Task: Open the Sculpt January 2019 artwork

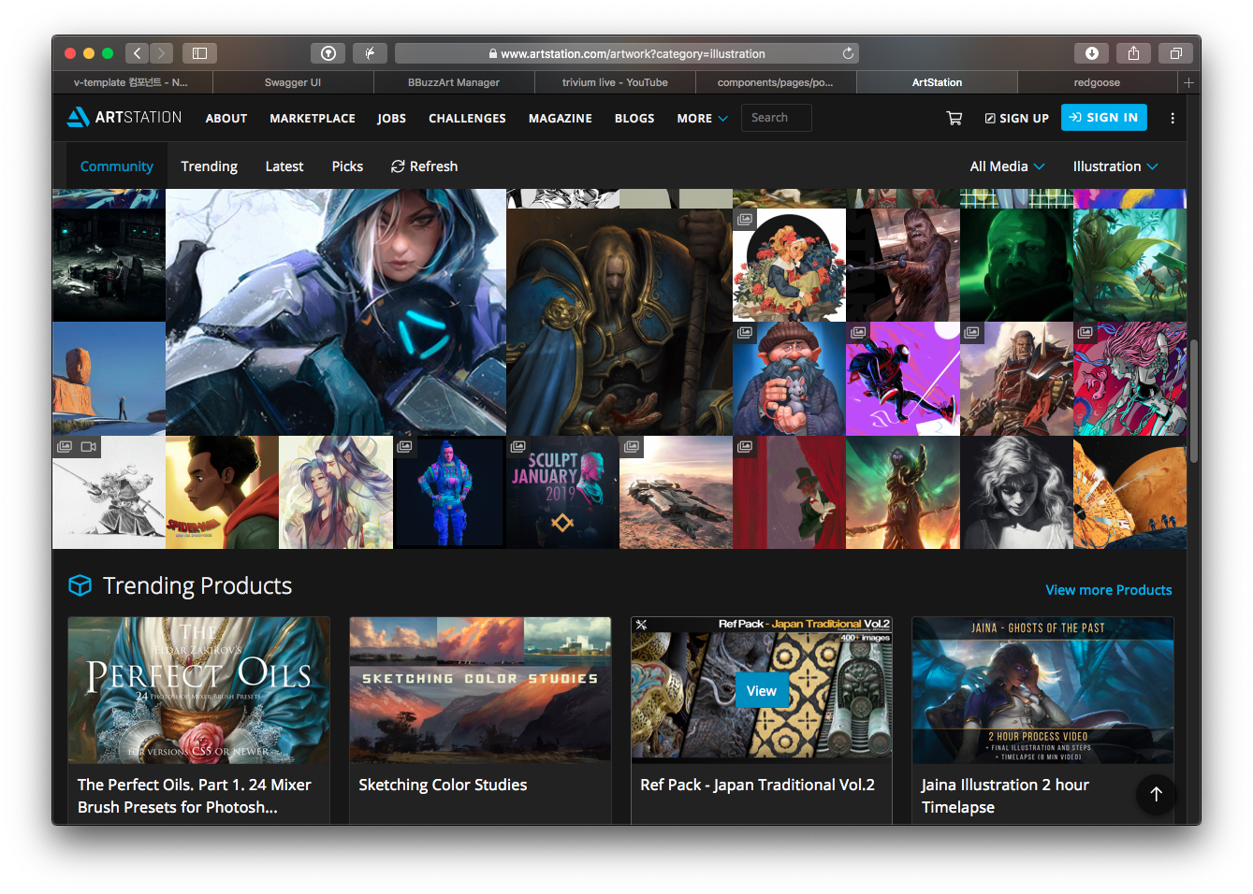Action: pos(562,492)
